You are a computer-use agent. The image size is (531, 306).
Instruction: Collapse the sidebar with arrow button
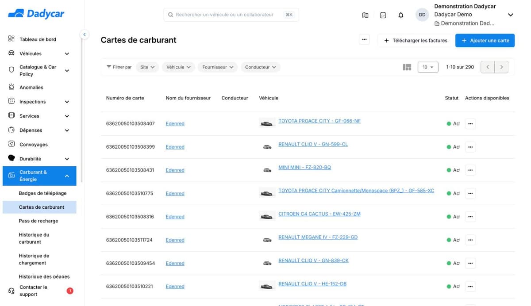point(84,34)
